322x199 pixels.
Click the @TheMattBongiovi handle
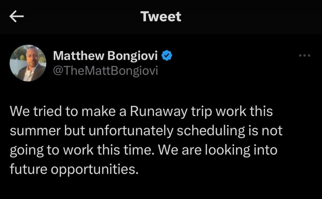coord(106,71)
